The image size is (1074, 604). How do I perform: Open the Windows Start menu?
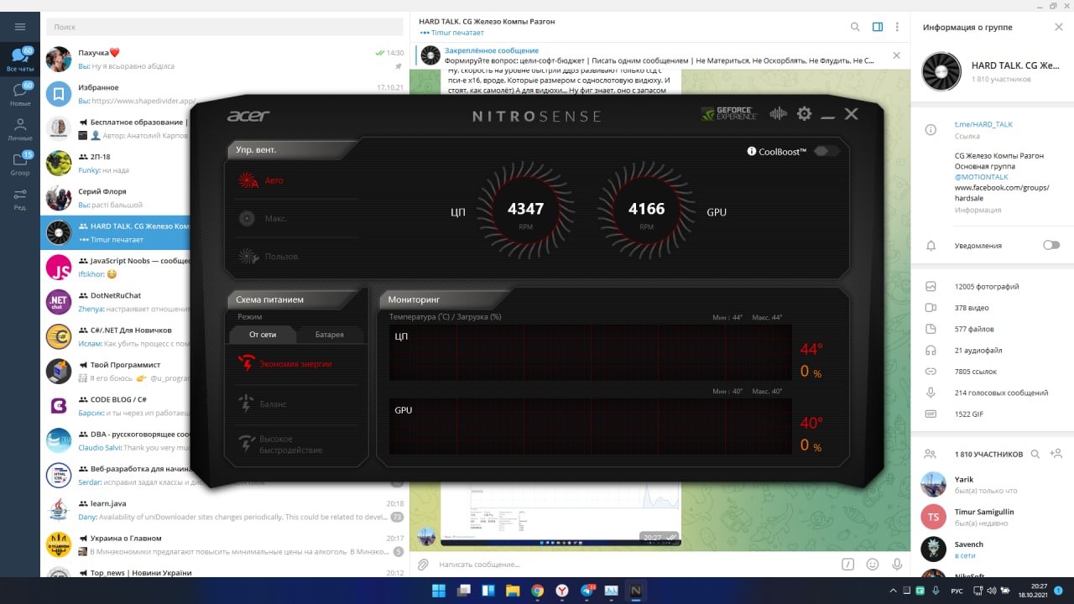pos(439,591)
